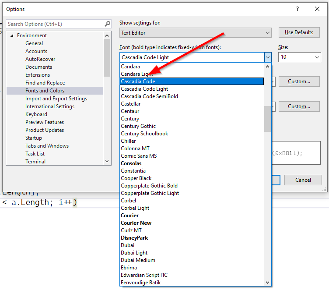Select Preview Features in the tree
This screenshot has height=290, width=329.
pyautogui.click(x=45, y=122)
